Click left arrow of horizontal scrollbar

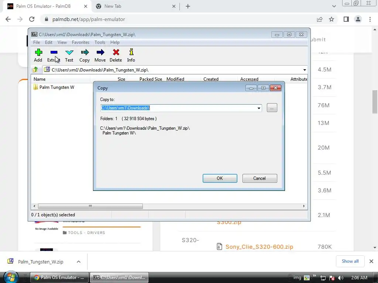point(34,206)
